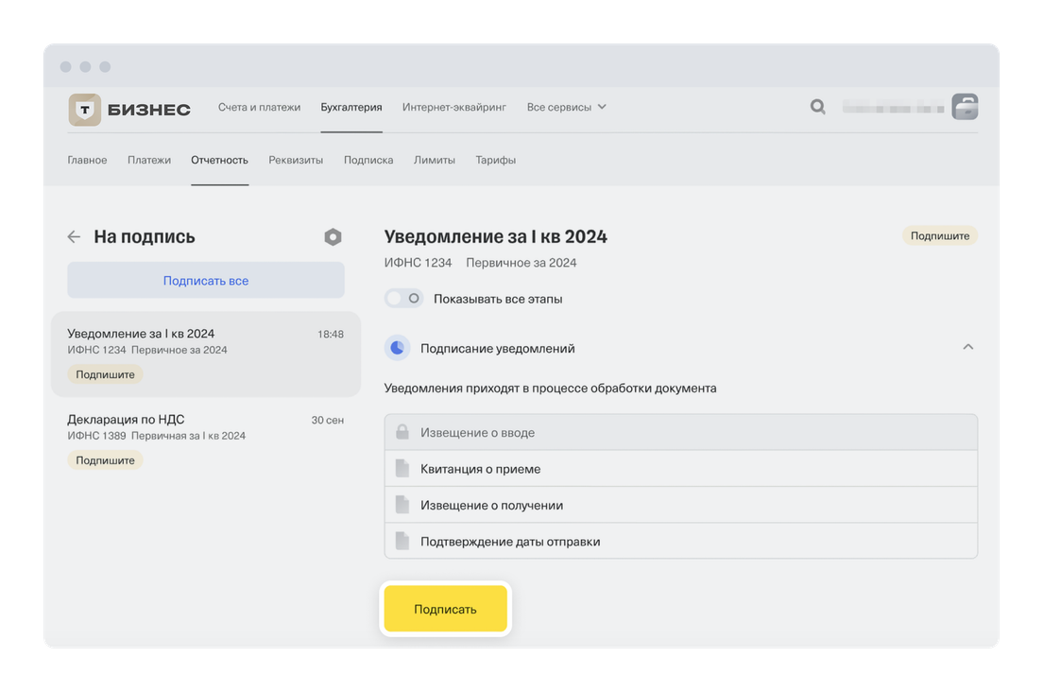Click the document icon for Квитанция о приеме
Viewport: 1043px width, 692px height.
[x=402, y=469]
